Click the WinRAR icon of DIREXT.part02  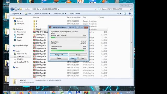34,37
